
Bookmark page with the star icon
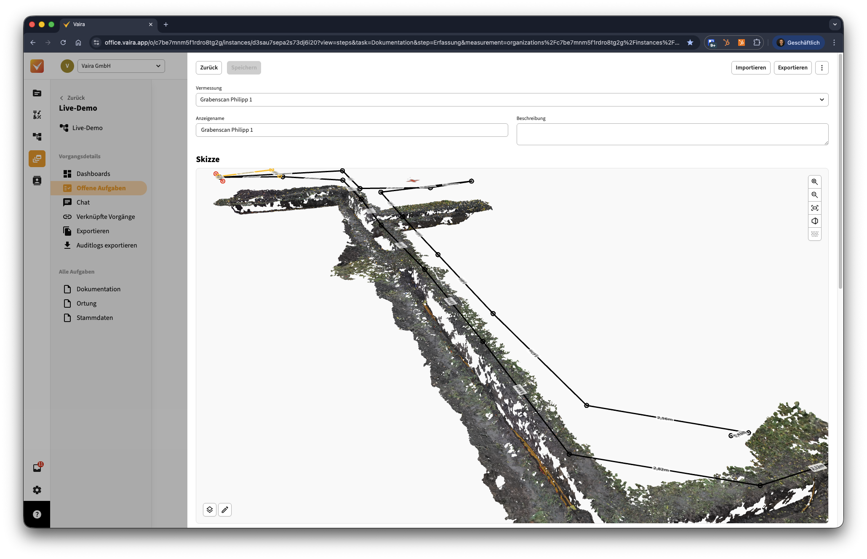[x=690, y=43]
